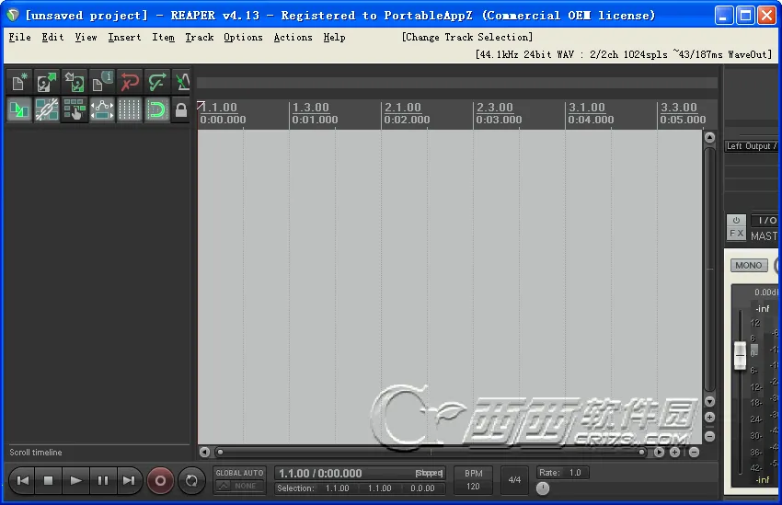This screenshot has height=505, width=782.
Task: Click the master 0.00dB volume readout
Action: [x=766, y=293]
